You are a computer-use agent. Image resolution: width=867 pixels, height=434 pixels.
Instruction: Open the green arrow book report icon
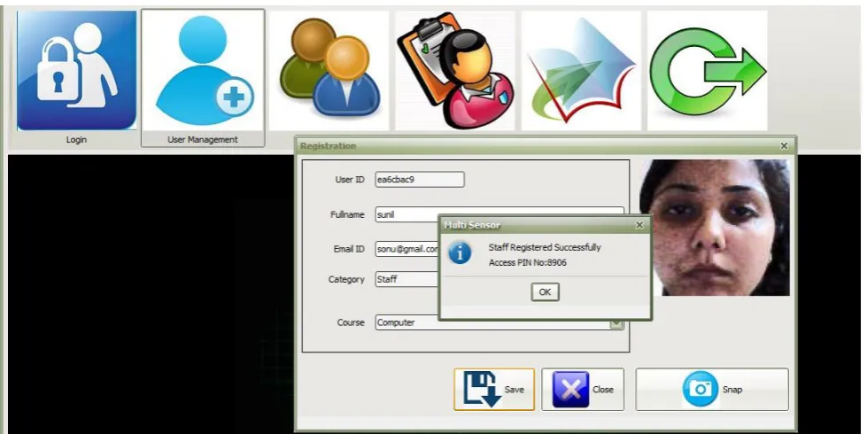pos(581,71)
